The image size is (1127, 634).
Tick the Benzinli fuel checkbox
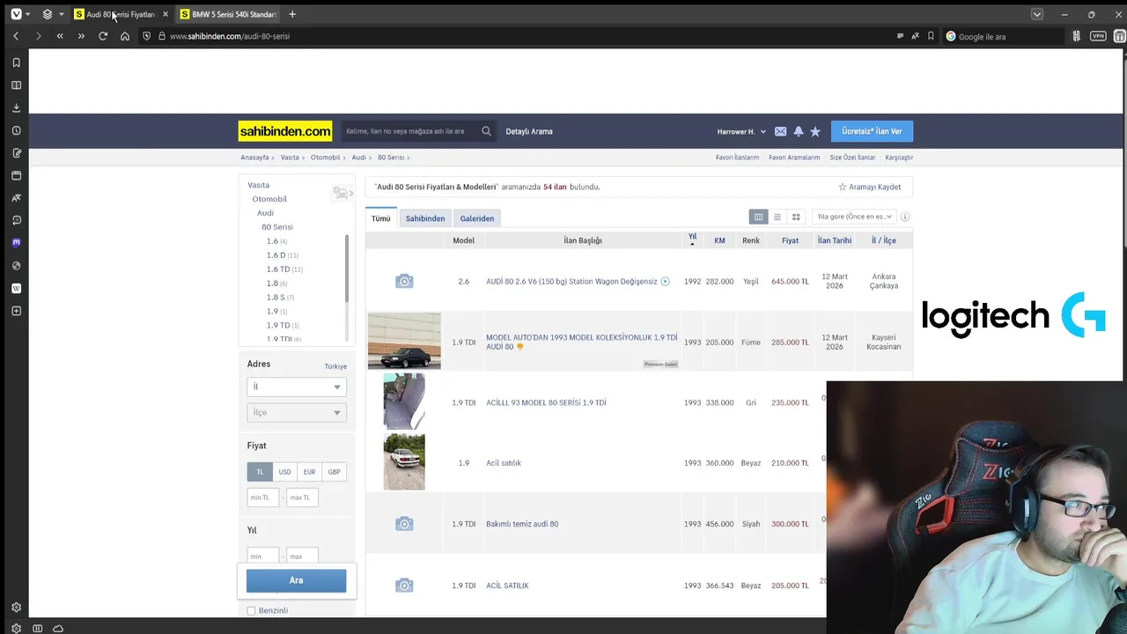tap(251, 610)
